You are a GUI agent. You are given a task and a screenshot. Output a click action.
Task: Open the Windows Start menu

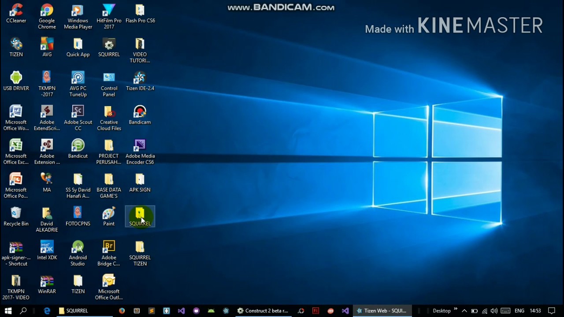coord(8,311)
